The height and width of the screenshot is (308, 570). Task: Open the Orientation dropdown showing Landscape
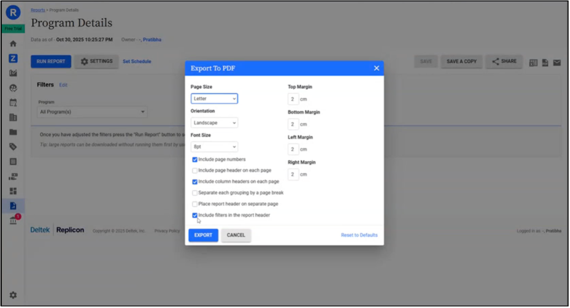[214, 122]
